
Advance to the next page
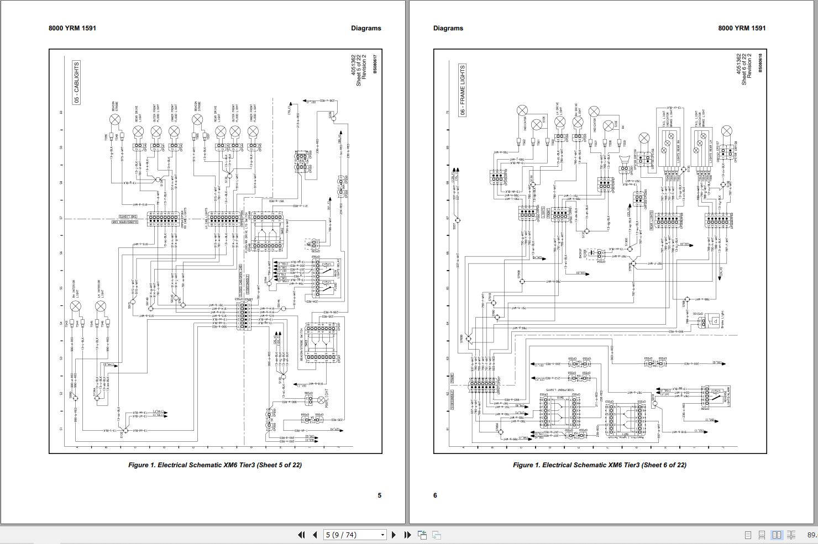[x=394, y=535]
